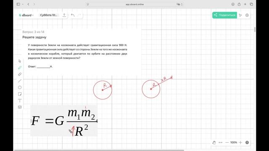This screenshot has width=269, height=151.
Task: Click the Решите задачу heading
Action: click(34, 37)
